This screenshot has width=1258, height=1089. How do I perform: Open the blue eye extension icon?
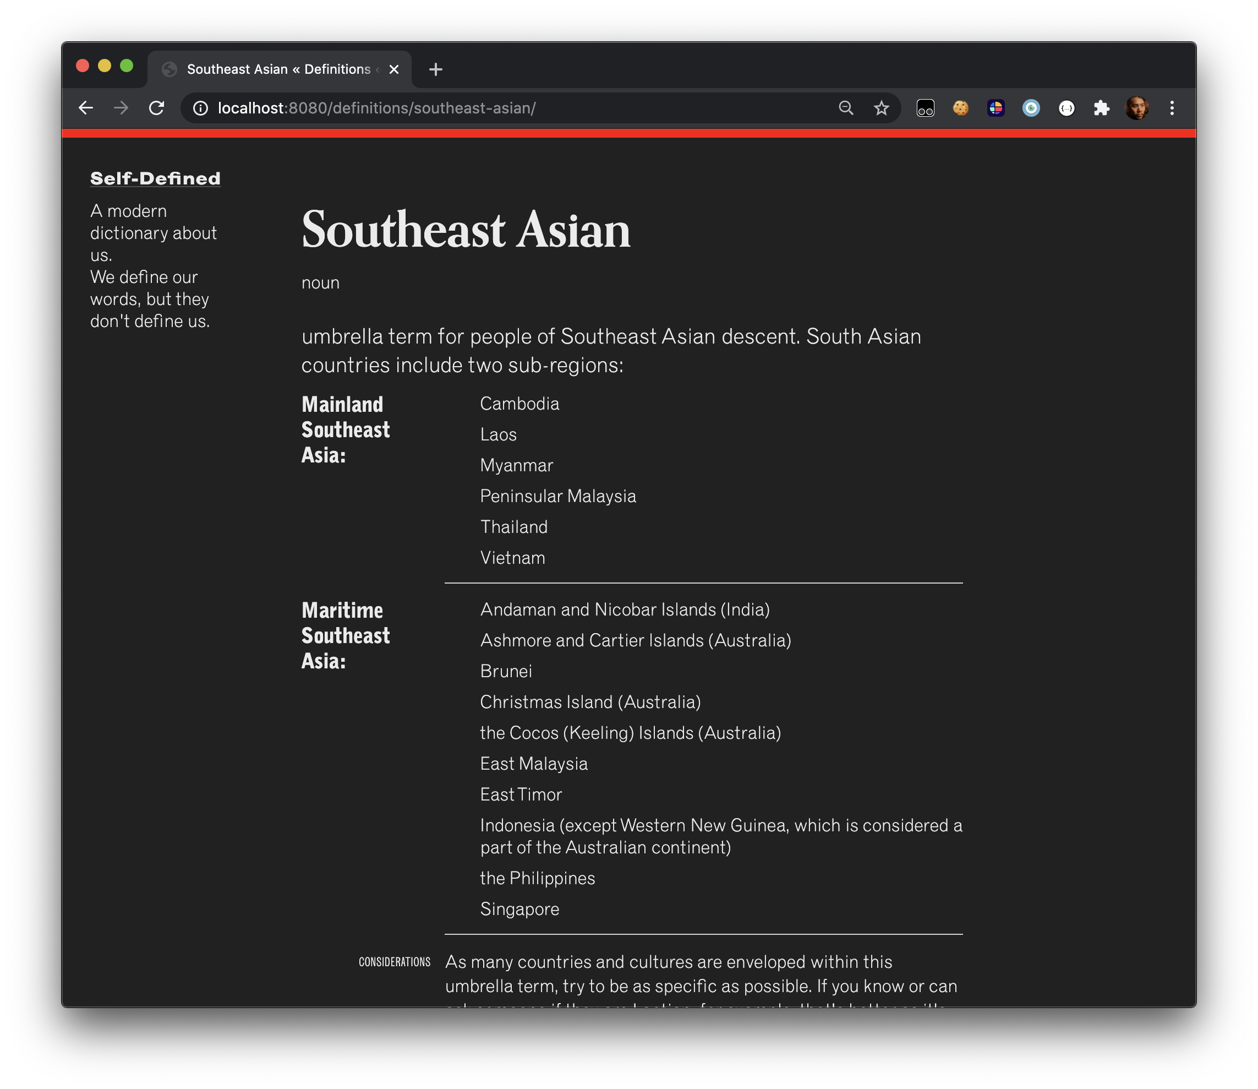pyautogui.click(x=1031, y=108)
